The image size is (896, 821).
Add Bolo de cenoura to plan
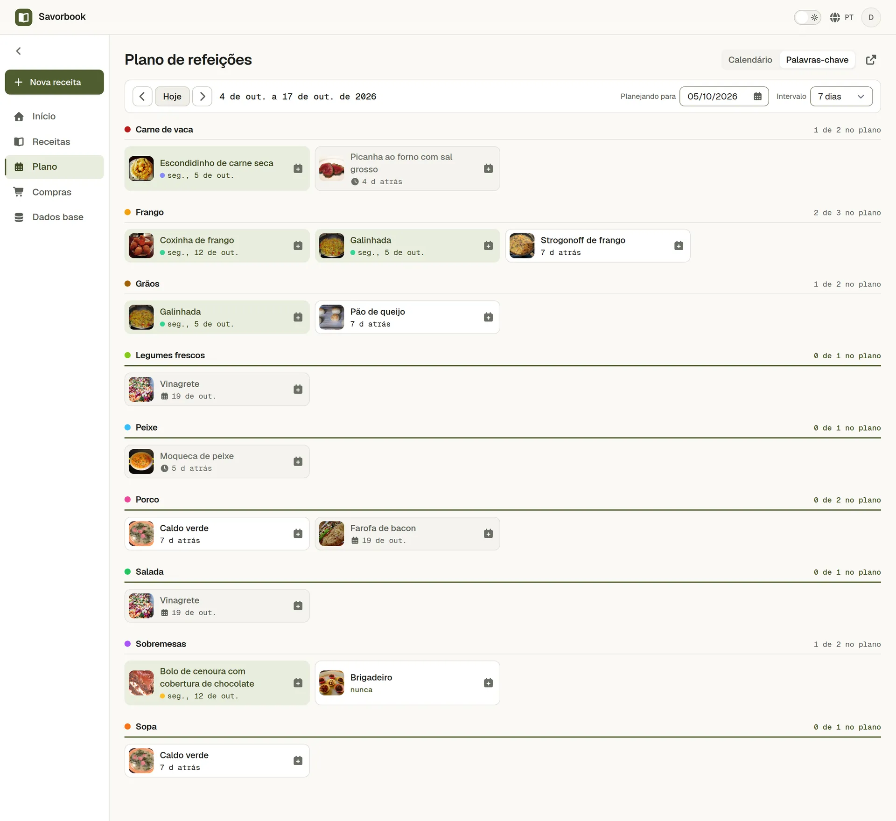298,683
